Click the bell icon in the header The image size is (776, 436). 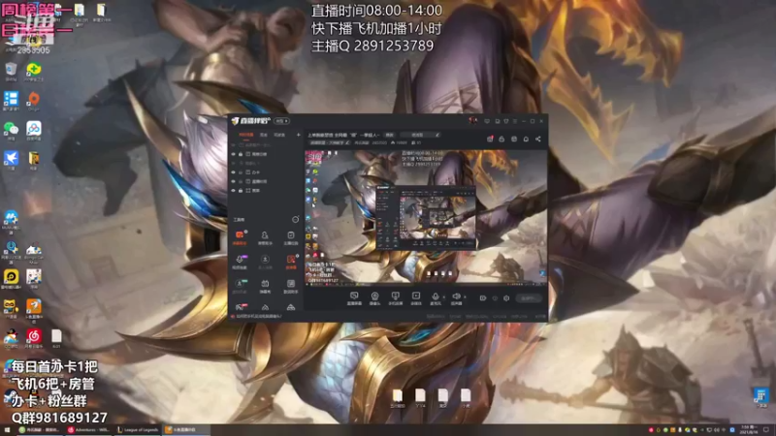[526, 140]
